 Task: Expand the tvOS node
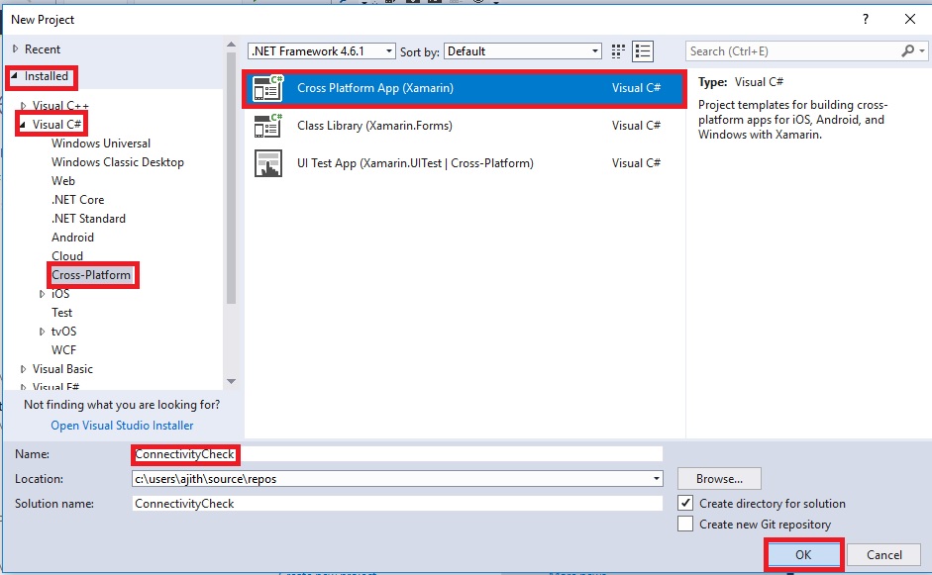tap(42, 332)
